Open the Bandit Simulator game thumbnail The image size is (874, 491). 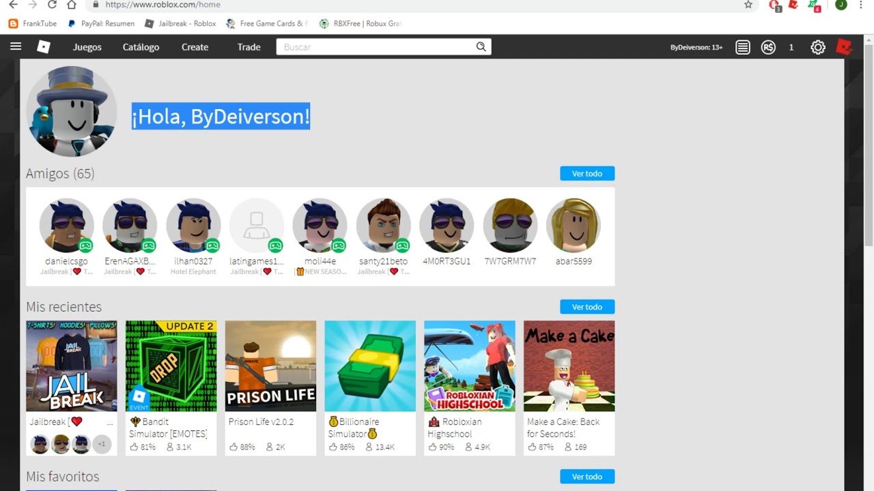tap(171, 366)
